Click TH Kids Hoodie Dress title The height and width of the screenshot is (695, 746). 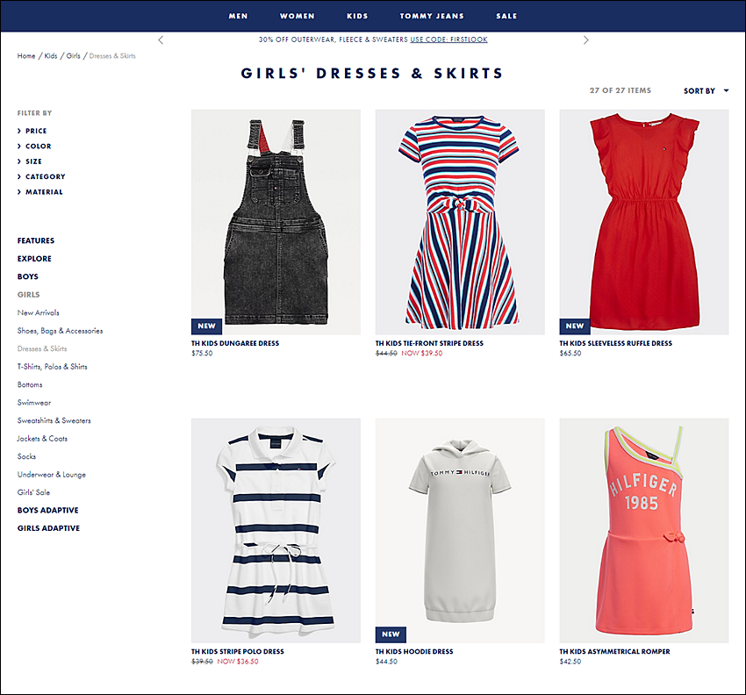click(414, 651)
